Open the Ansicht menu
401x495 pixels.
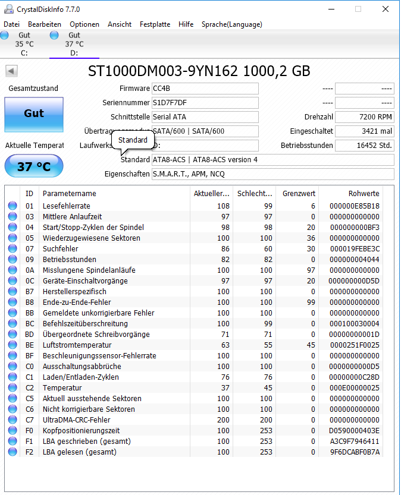[120, 24]
